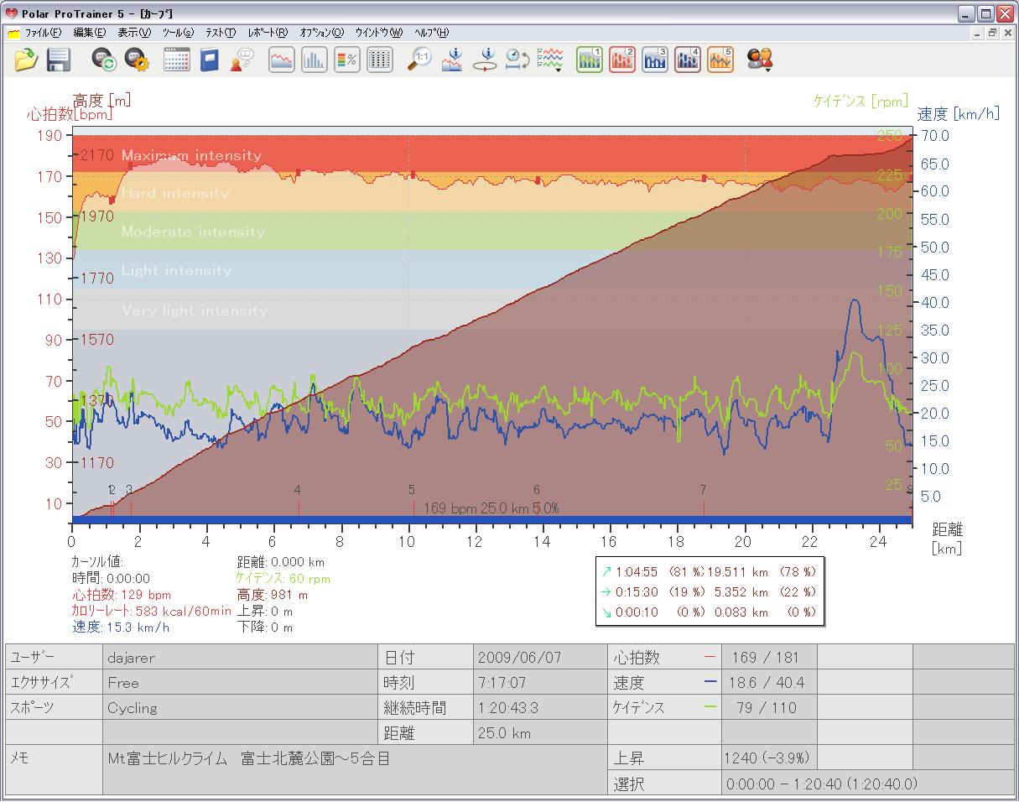Open the テスト(T) menu

(221, 33)
